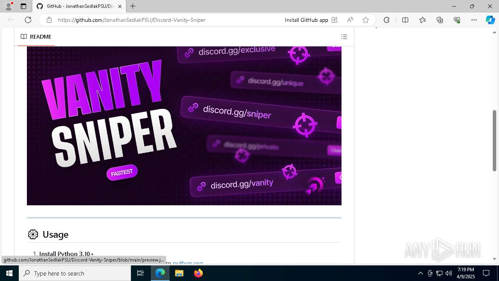Screen dimensions: 499x281
Task: Open Microsoft Edge taskbar icon
Action: 160,273
